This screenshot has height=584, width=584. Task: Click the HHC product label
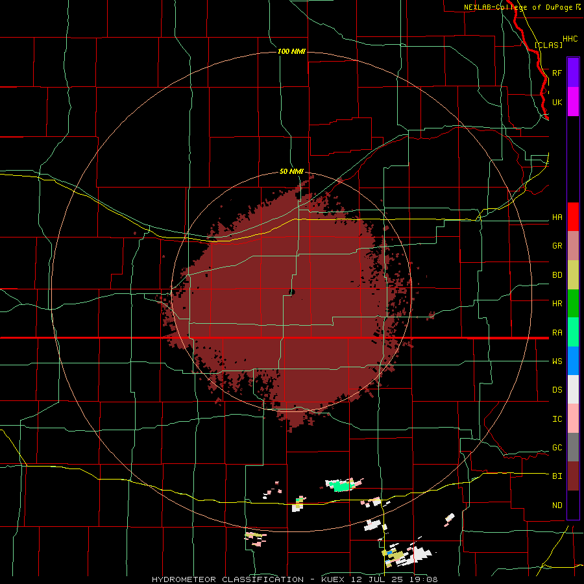coord(570,39)
